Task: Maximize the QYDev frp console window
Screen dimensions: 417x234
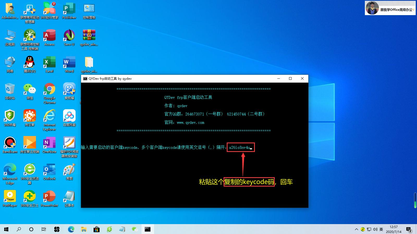Action: 290,78
